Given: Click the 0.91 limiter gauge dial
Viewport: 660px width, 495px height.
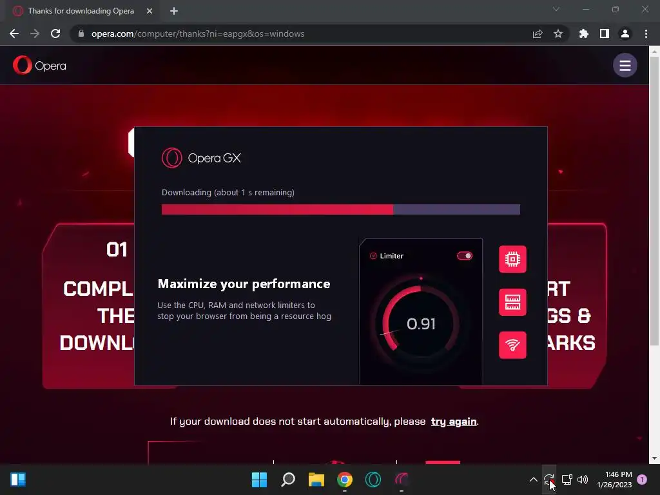Looking at the screenshot, I should [421, 324].
